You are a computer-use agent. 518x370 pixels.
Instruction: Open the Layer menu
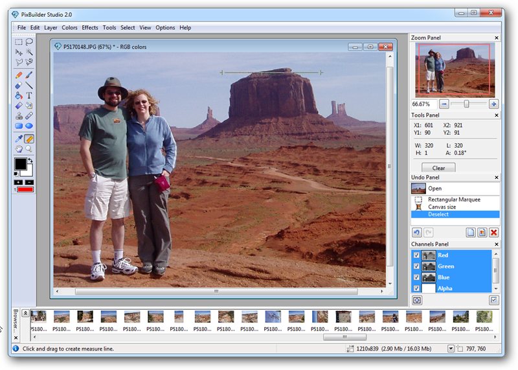(51, 28)
